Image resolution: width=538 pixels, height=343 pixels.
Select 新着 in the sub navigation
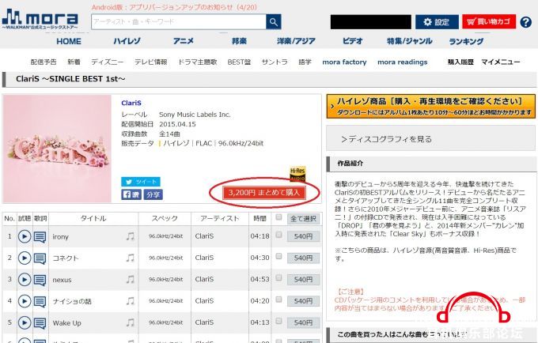click(74, 62)
